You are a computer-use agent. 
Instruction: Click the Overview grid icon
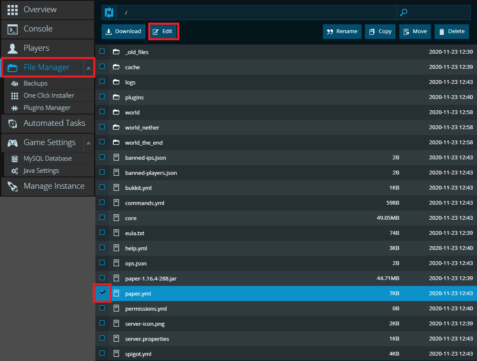12,9
